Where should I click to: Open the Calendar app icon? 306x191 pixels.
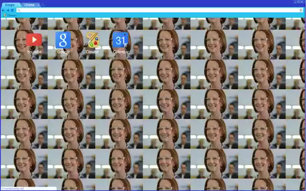click(120, 40)
